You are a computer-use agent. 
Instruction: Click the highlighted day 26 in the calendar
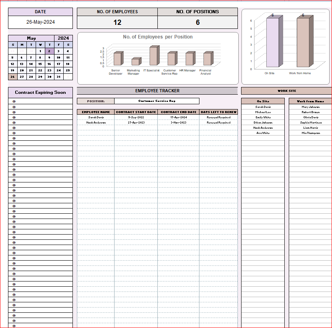pos(12,77)
